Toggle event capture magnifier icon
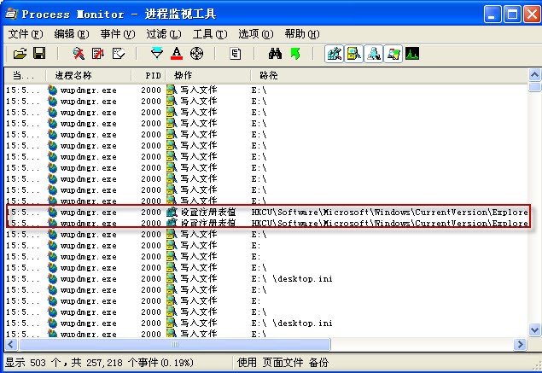 79,54
